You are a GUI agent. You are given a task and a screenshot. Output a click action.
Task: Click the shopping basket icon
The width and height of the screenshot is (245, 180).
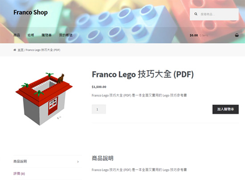point(237,35)
